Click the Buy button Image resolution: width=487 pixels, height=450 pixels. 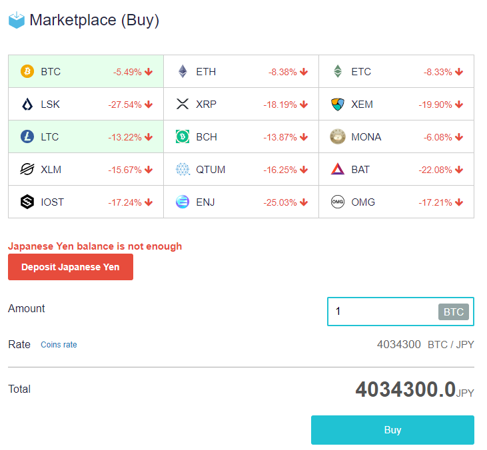click(x=392, y=430)
